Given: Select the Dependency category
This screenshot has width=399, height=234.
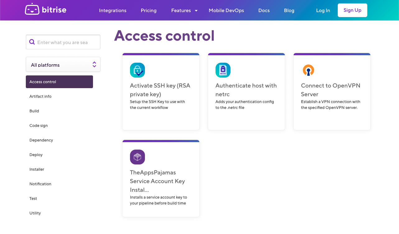Looking at the screenshot, I should [x=41, y=140].
